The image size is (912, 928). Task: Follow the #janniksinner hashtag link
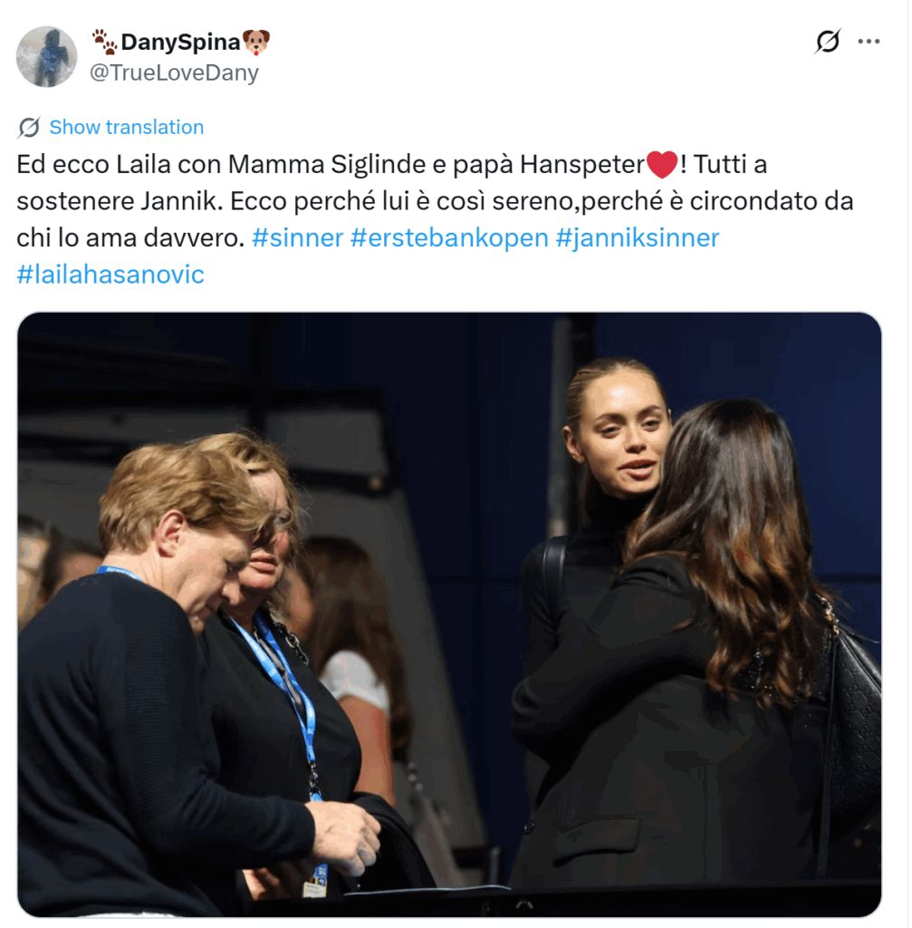[x=638, y=238]
